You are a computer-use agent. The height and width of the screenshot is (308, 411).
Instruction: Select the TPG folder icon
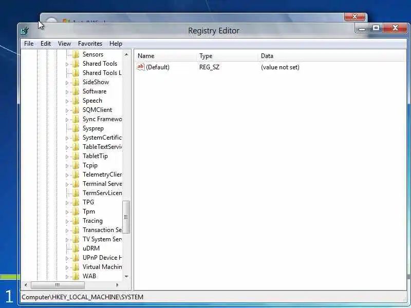[76, 202]
